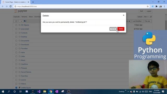Click the browser forward arrow
Image resolution: width=167 pixels, height=94 pixels.
point(7,6)
